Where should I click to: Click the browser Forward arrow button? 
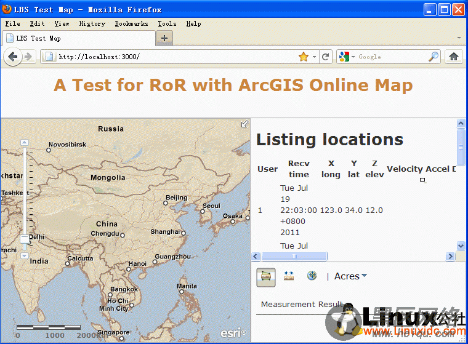click(x=28, y=57)
